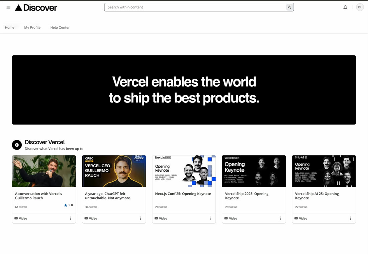The width and height of the screenshot is (368, 255).
Task: Click the '20 views' text
Action: click(161, 207)
